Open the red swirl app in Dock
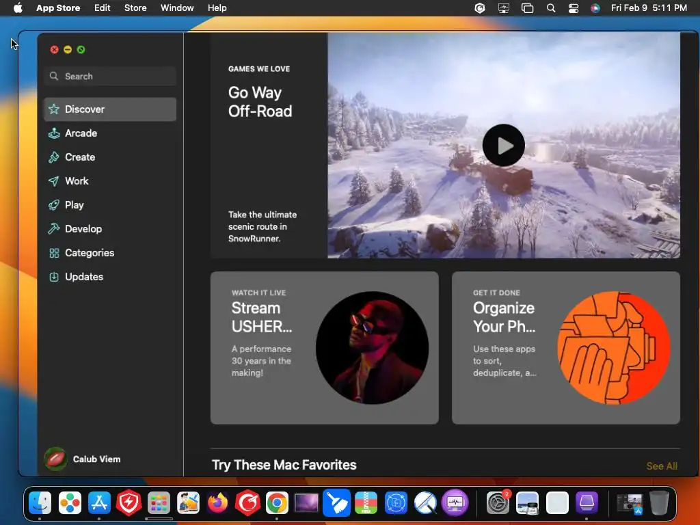The image size is (700, 525). pyautogui.click(x=247, y=503)
